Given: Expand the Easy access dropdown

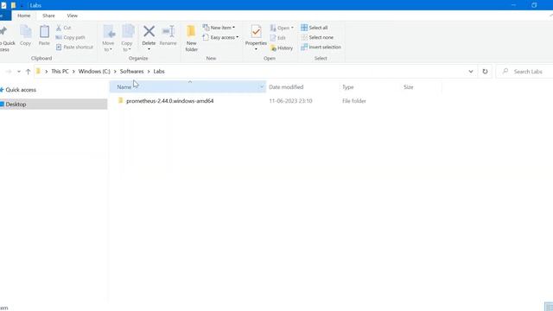Looking at the screenshot, I should (x=221, y=37).
